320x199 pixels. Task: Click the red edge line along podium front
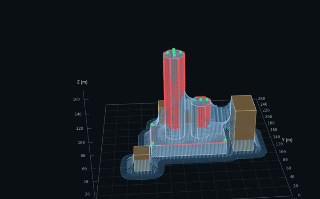coord(193,144)
